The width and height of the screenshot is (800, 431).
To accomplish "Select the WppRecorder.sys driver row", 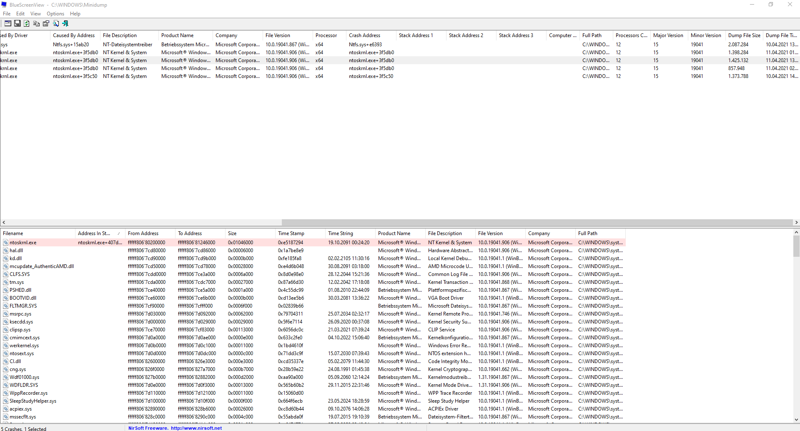I will [x=313, y=393].
